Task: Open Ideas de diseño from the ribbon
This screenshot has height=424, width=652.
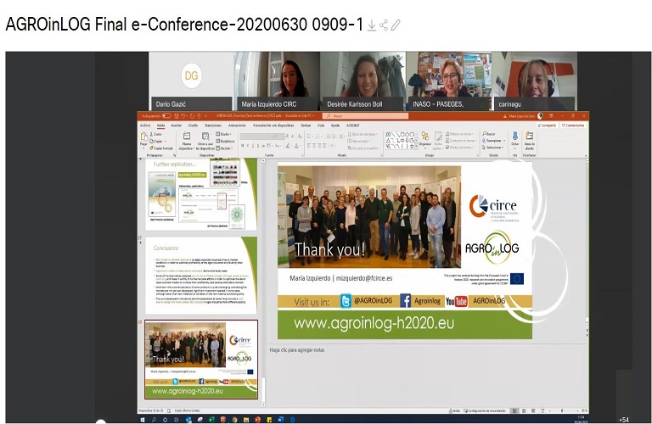Action: (530, 140)
